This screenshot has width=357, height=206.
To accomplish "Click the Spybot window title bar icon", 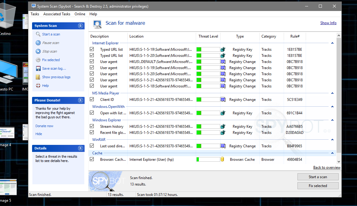I will point(34,6).
